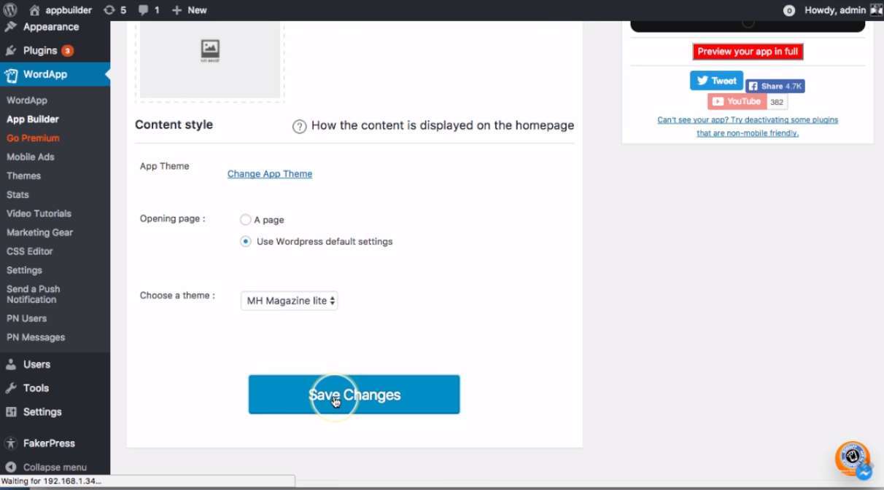Open Send a Push Notification
The image size is (884, 490).
tap(34, 294)
